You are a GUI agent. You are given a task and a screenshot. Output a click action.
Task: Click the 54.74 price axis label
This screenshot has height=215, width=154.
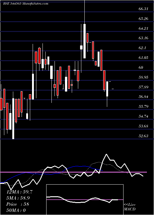[x=144, y=116]
